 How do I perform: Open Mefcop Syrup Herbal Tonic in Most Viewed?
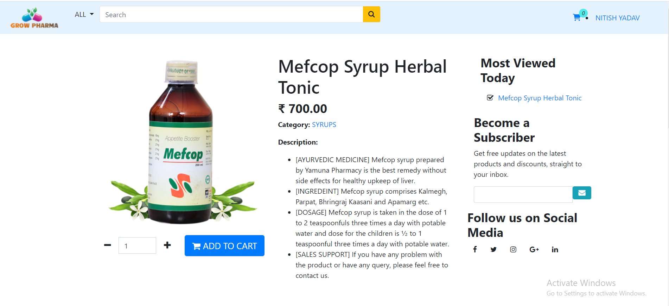tap(539, 98)
